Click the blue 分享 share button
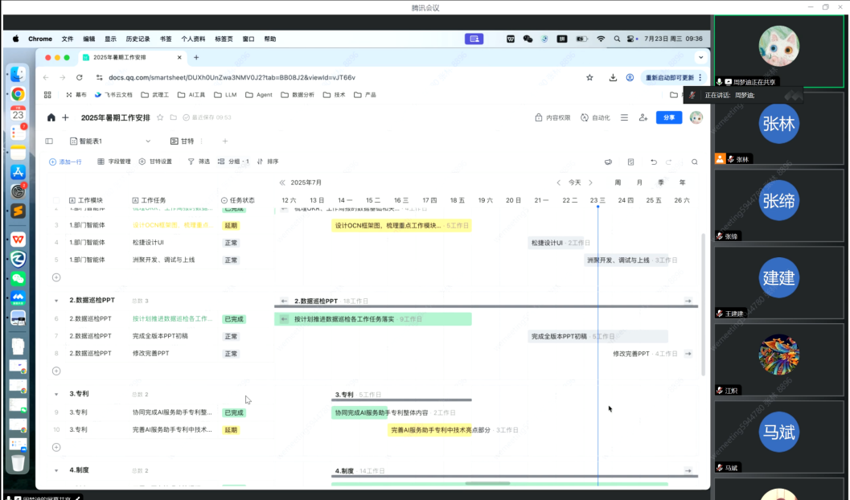This screenshot has height=500, width=850. tap(668, 117)
